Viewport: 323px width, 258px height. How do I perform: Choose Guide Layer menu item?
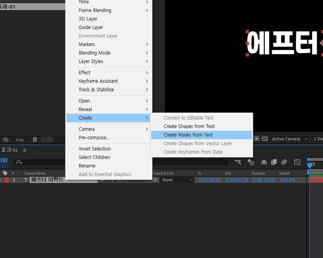pos(109,27)
